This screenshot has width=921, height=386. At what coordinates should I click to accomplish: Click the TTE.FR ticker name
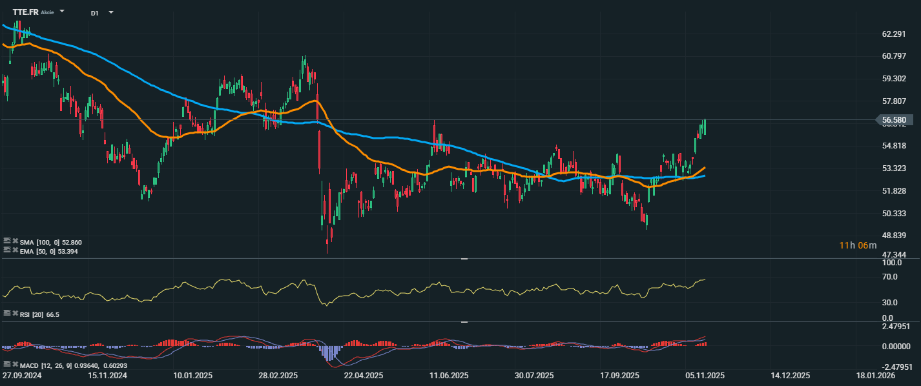pos(25,12)
